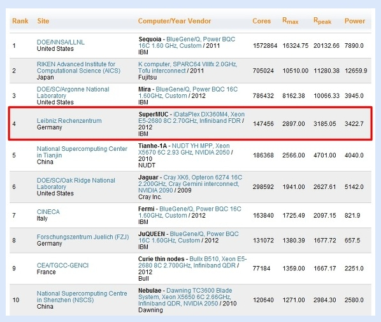Open Curie thin nodes Bullx B510 link
Screen dimensions: 381x322
coord(192,262)
